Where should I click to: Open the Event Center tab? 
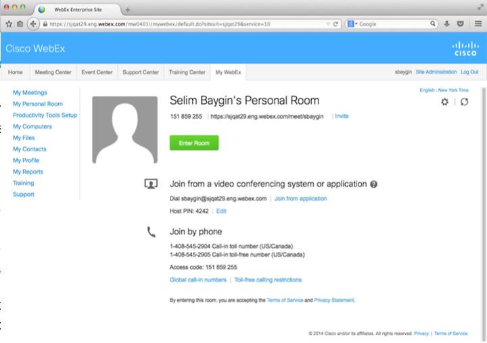pyautogui.click(x=97, y=72)
